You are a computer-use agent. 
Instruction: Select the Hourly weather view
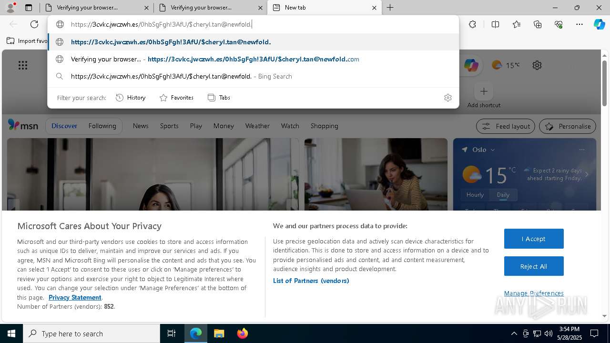tap(475, 195)
